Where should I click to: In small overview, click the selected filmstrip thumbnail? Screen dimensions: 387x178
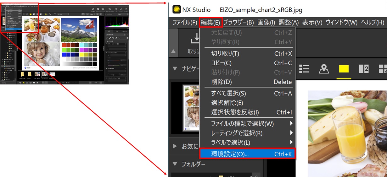pyautogui.click(x=45, y=74)
